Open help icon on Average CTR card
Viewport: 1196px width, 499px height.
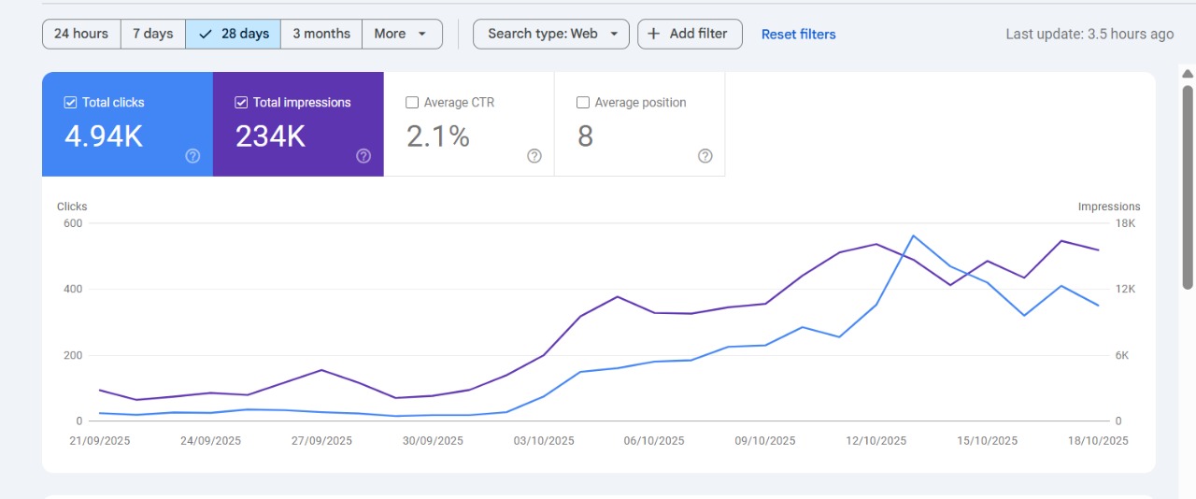[x=534, y=156]
